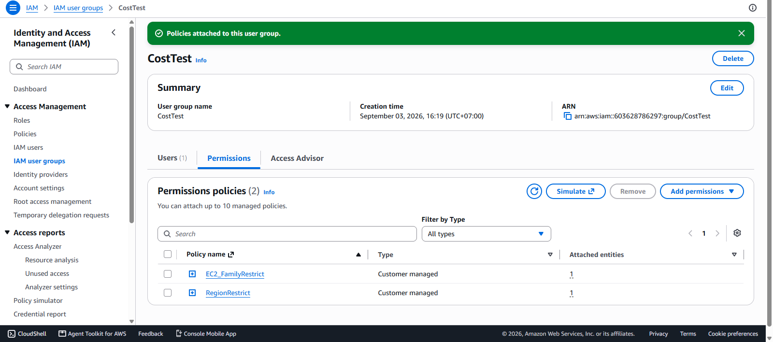This screenshot has height=342, width=773.
Task: Select all policies checkbox in header
Action: point(168,254)
